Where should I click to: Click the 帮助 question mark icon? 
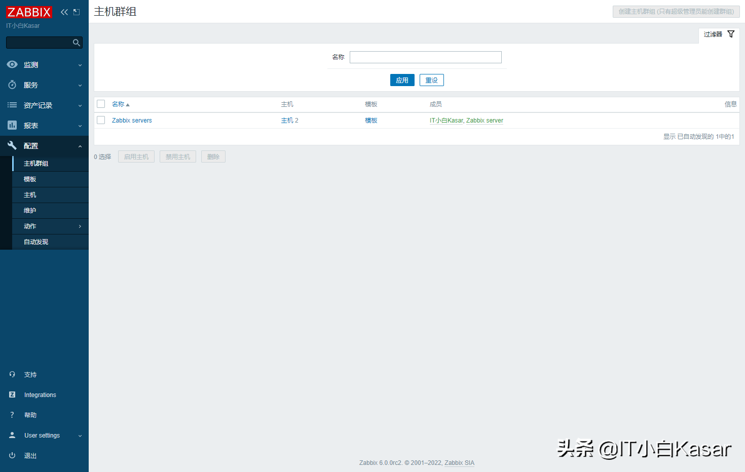pyautogui.click(x=12, y=415)
